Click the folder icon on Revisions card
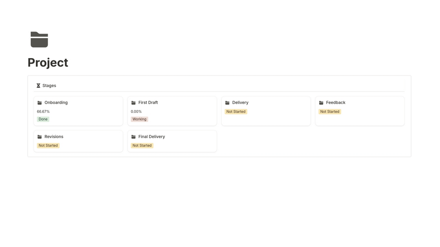Image resolution: width=440 pixels, height=247 pixels. tap(40, 137)
